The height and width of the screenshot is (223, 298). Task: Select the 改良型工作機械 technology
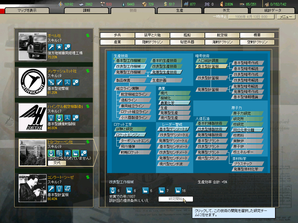[x=130, y=66]
